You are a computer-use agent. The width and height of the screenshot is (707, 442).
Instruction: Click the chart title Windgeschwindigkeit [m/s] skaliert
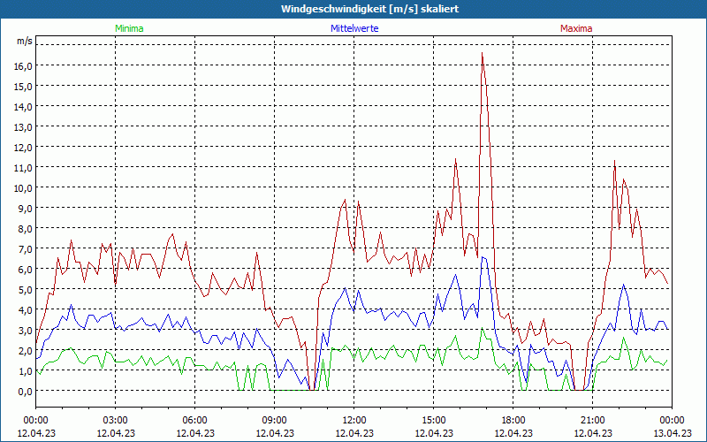(369, 9)
